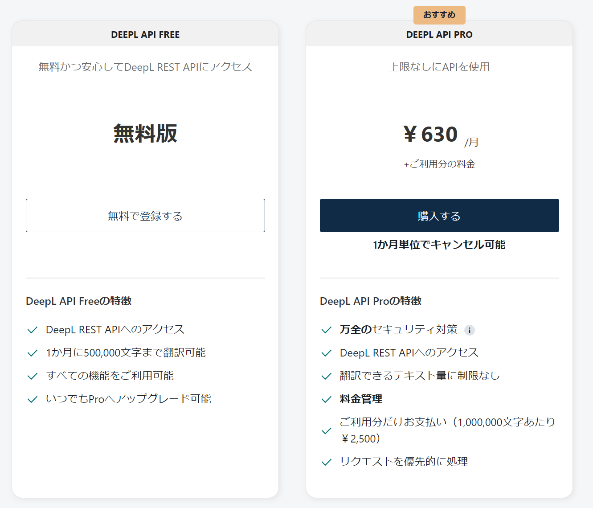The height and width of the screenshot is (508, 593).
Task: Click checkmark beside 翻訳できるテキスト量に制限なし
Action: pyautogui.click(x=327, y=377)
